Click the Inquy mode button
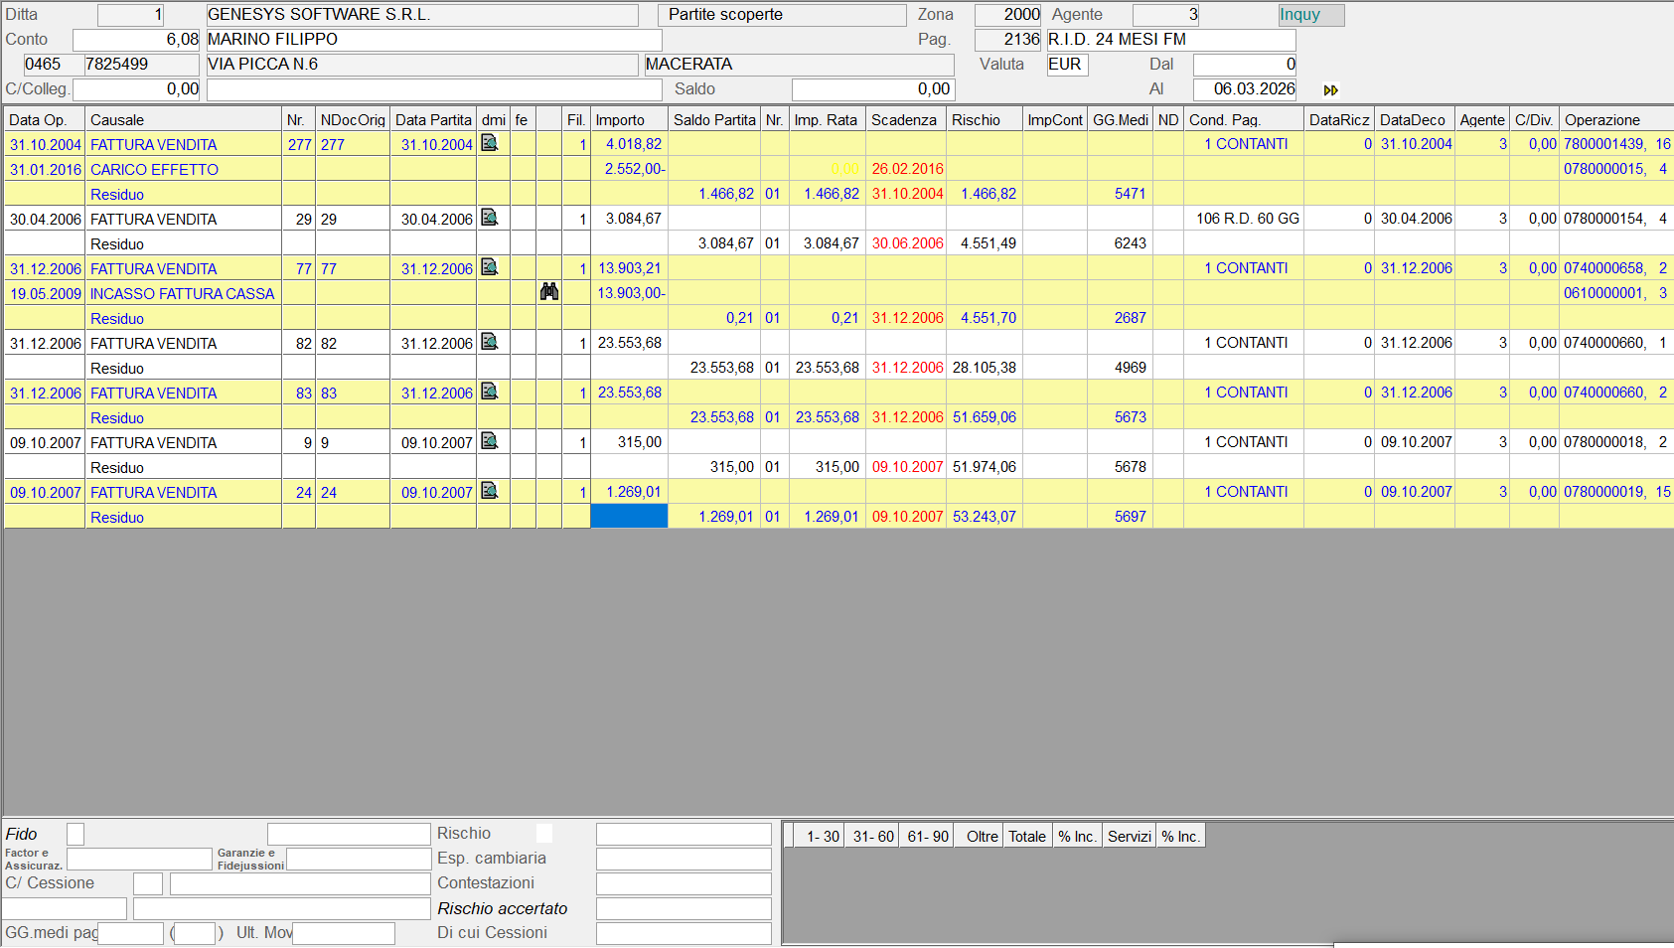Image resolution: width=1674 pixels, height=948 pixels. [1310, 15]
